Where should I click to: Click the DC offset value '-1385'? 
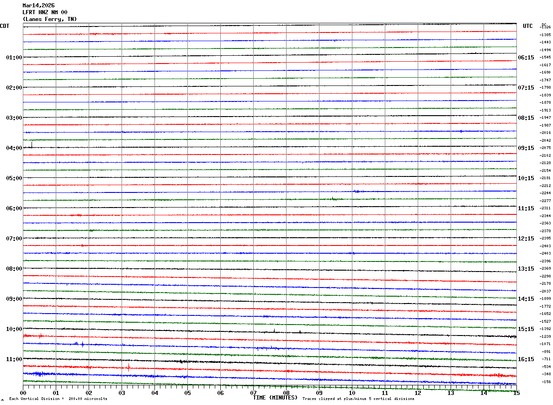545,35
